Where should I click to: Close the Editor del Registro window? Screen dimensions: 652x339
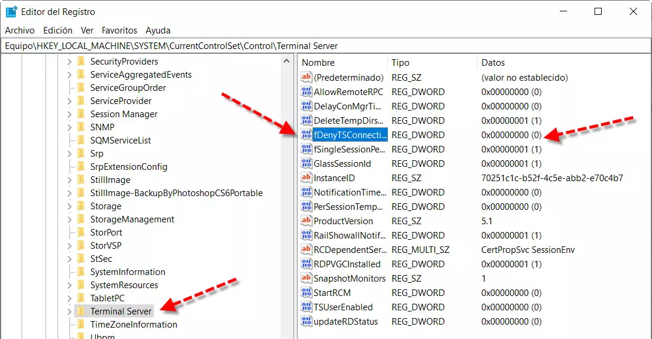[633, 11]
